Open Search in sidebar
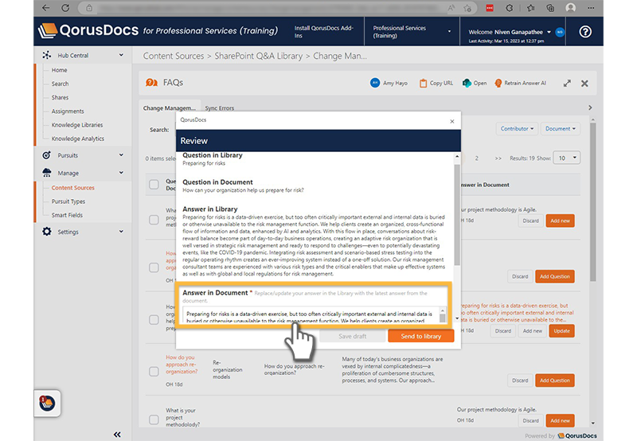This screenshot has width=637, height=441. point(61,84)
